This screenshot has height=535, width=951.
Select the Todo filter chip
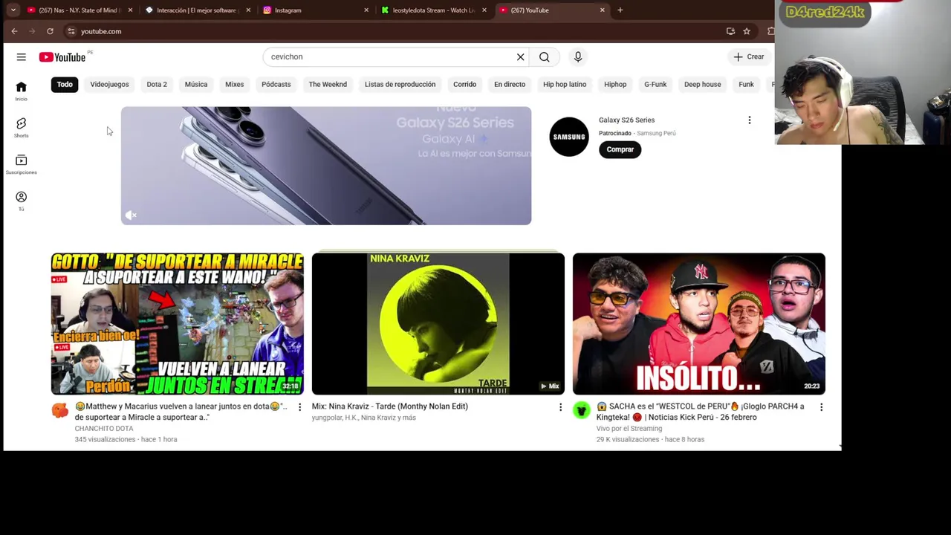coord(65,84)
